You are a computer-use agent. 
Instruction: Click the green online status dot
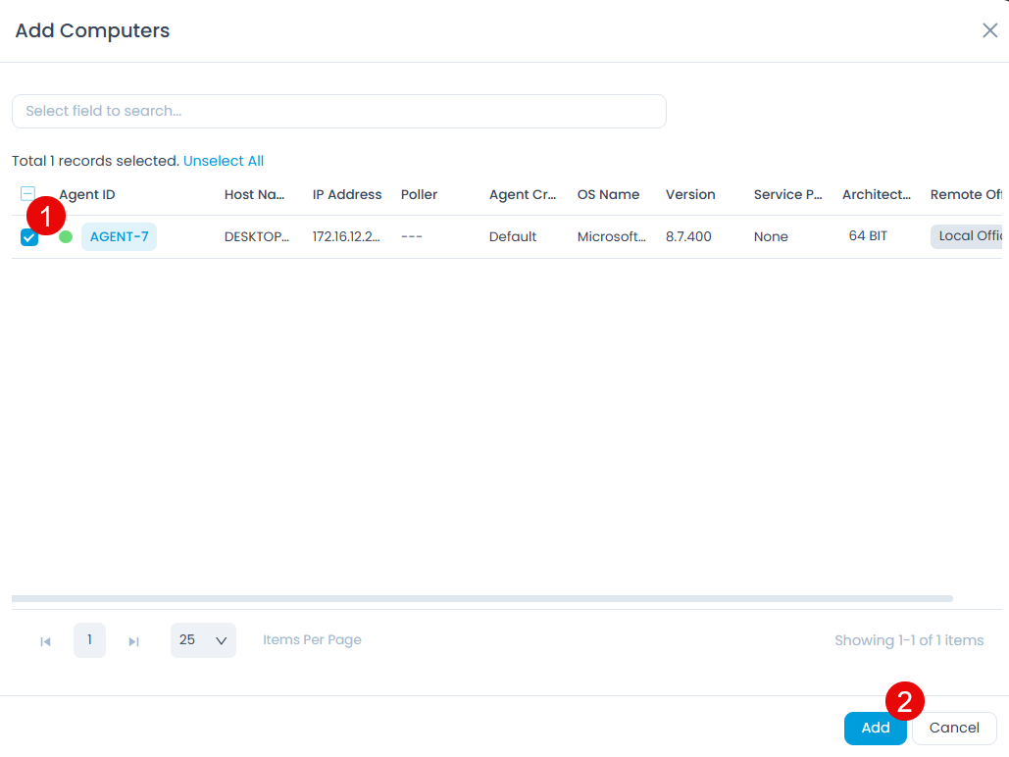pyautogui.click(x=66, y=236)
